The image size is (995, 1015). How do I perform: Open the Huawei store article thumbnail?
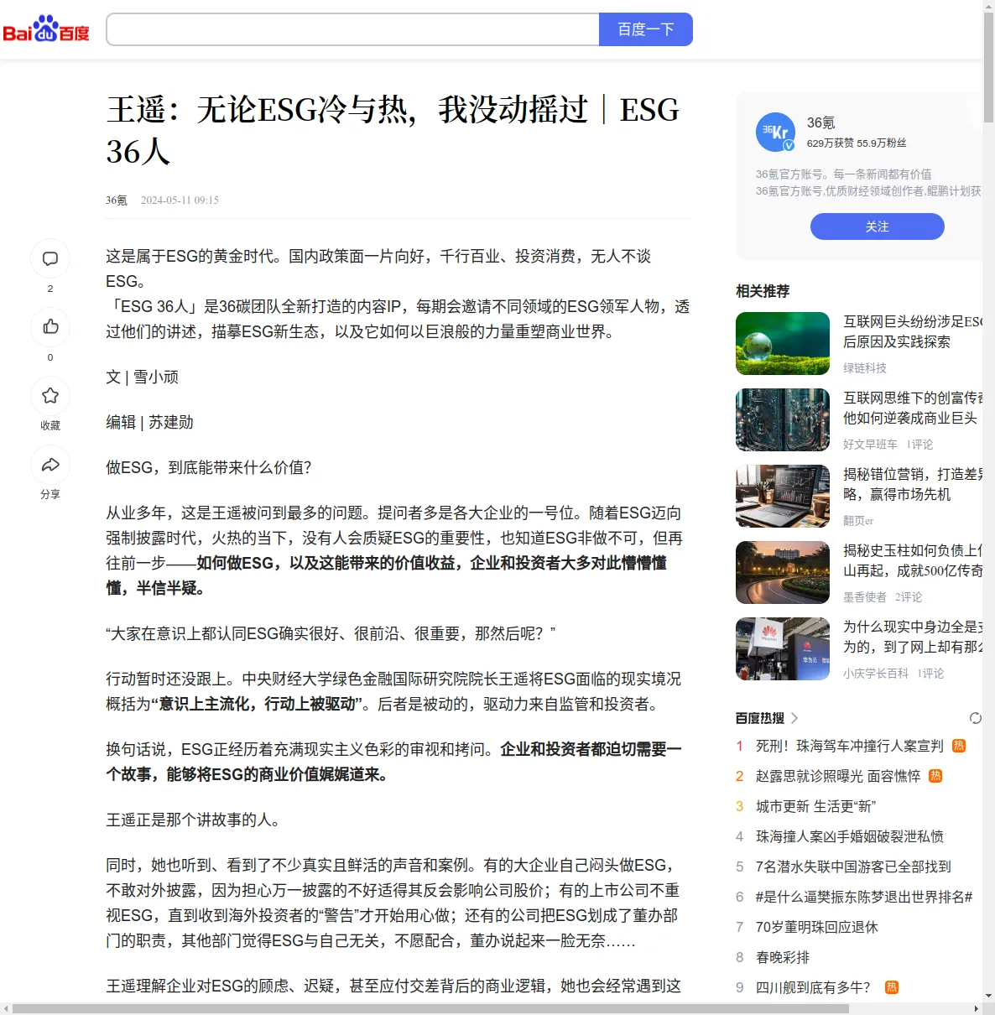point(783,649)
